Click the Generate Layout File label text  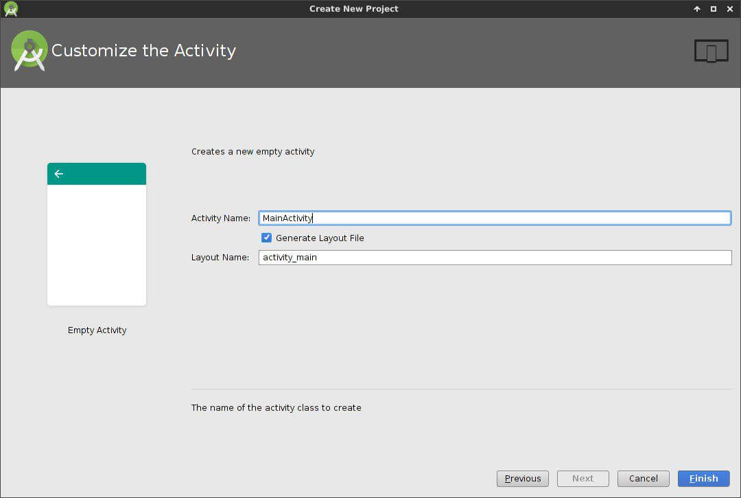pyautogui.click(x=320, y=238)
